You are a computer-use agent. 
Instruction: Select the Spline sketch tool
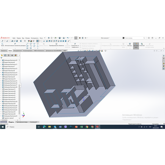tap(34, 44)
